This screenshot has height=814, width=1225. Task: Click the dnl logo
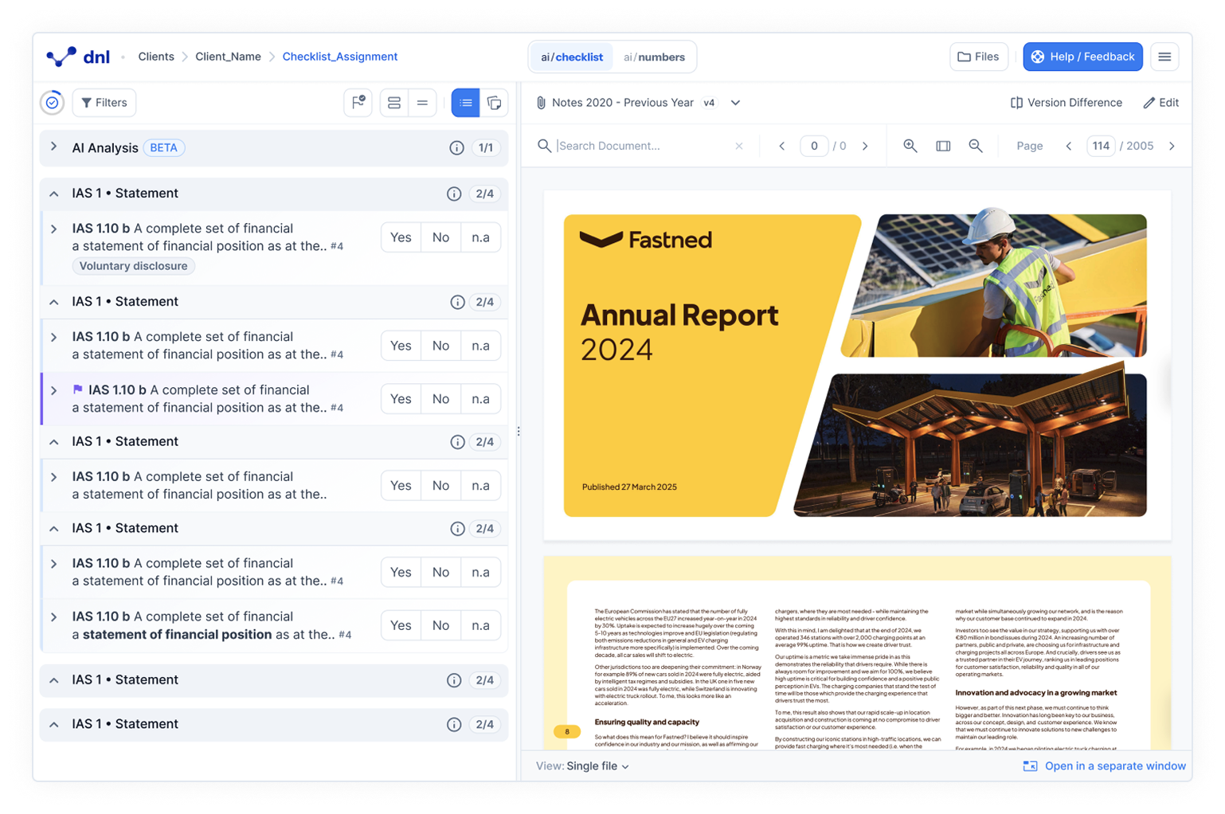pyautogui.click(x=77, y=57)
